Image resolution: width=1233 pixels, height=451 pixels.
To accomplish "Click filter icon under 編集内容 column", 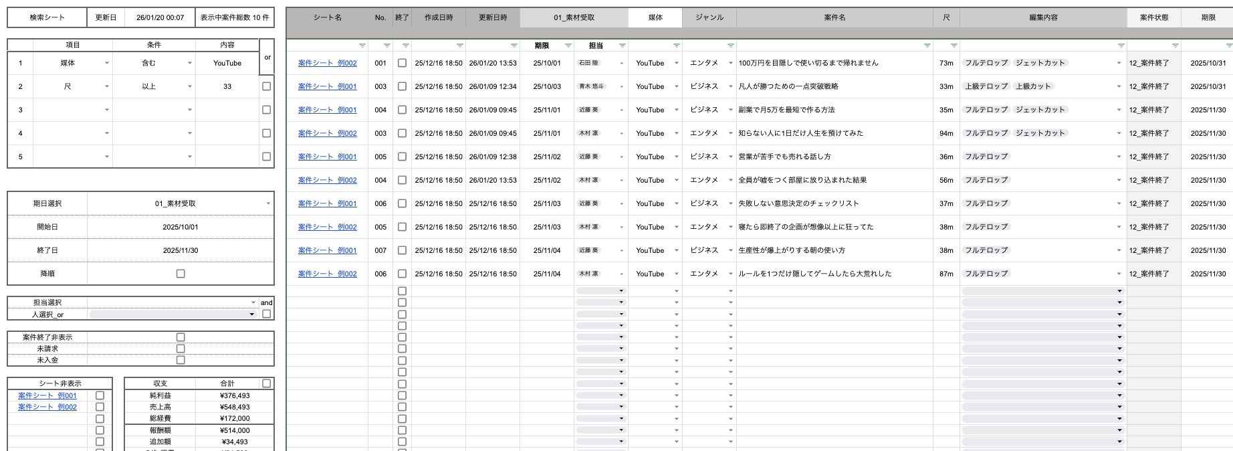I will point(1121,46).
